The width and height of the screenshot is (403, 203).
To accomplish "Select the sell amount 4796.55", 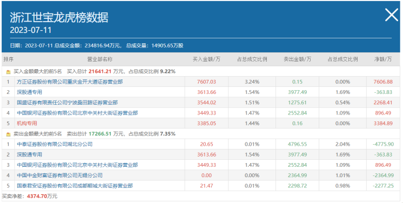I will tap(297, 144).
